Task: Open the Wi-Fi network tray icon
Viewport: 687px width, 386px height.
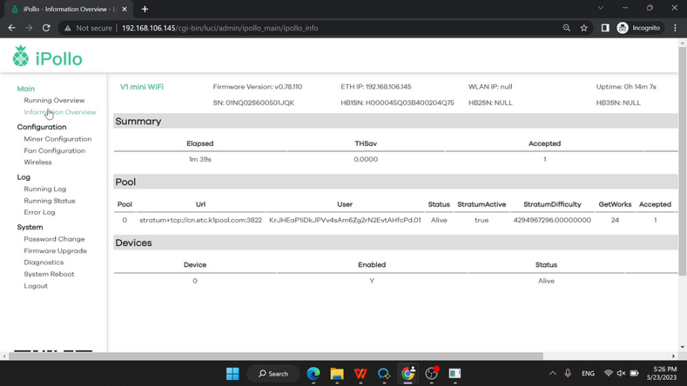Action: [x=608, y=374]
